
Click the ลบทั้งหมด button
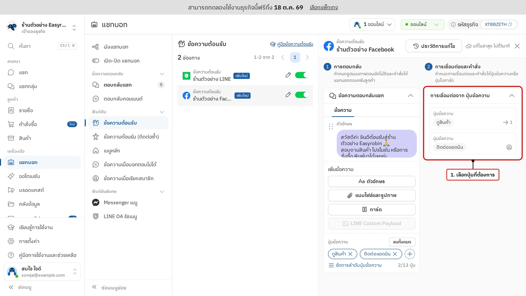(x=402, y=242)
